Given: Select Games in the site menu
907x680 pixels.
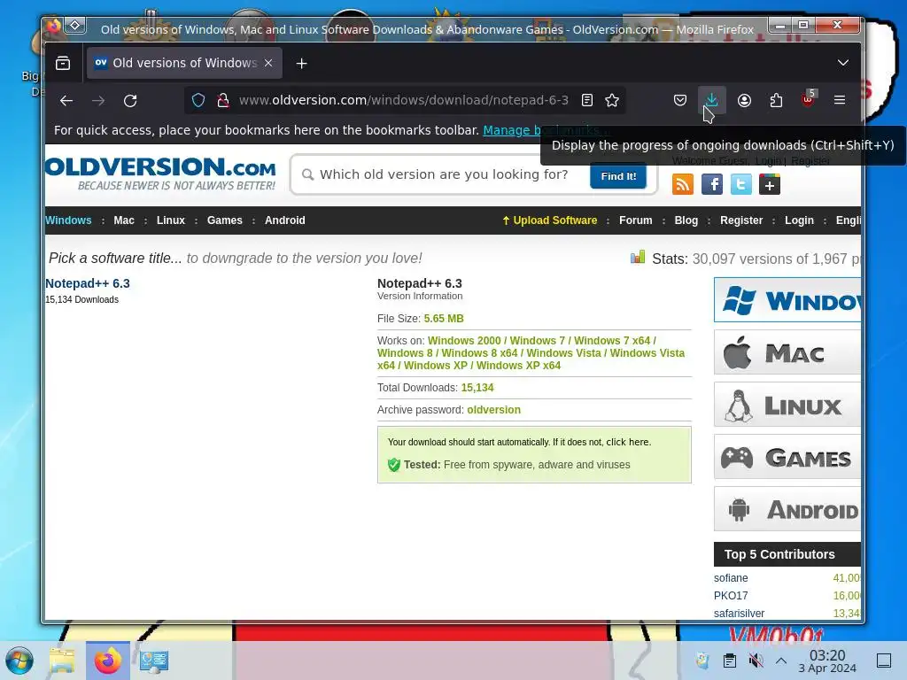Looking at the screenshot, I should click(x=224, y=220).
